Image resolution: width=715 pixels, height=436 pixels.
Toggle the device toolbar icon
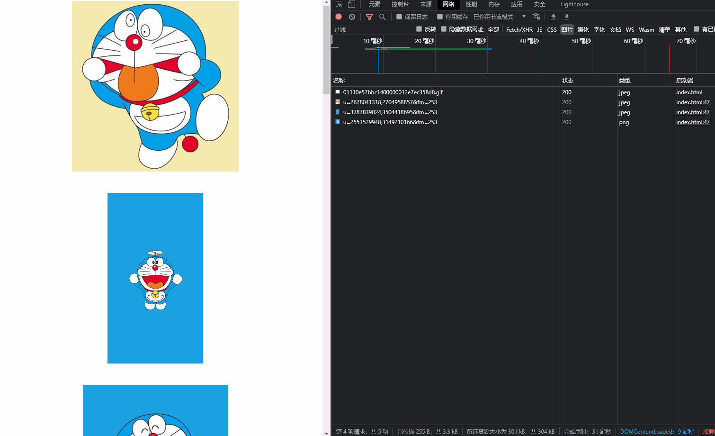tap(350, 4)
